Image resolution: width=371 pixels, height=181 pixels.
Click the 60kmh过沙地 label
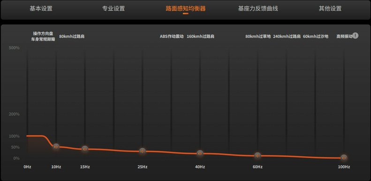click(x=316, y=36)
